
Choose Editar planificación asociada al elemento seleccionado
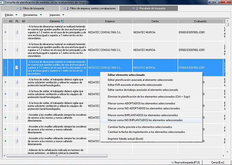point(140,80)
